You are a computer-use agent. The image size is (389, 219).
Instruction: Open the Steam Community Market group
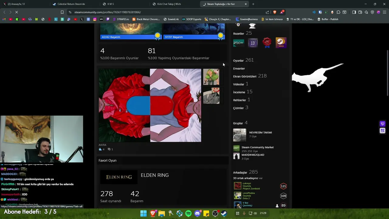pos(257,147)
